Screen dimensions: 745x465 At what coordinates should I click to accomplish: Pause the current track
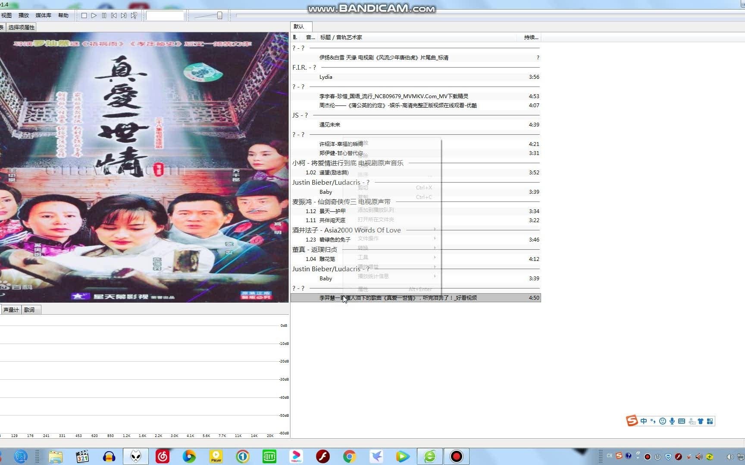[104, 15]
